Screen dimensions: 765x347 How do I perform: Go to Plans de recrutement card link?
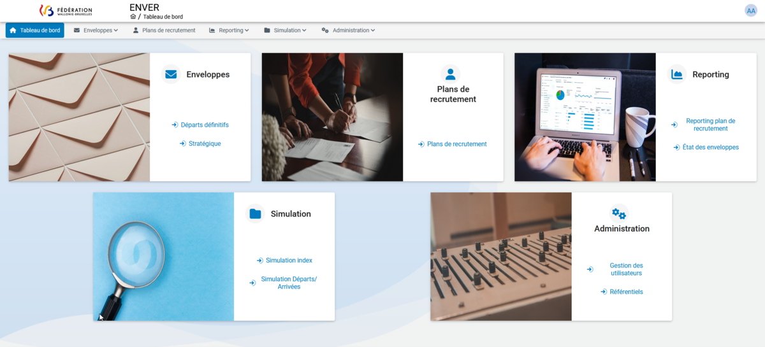point(457,145)
